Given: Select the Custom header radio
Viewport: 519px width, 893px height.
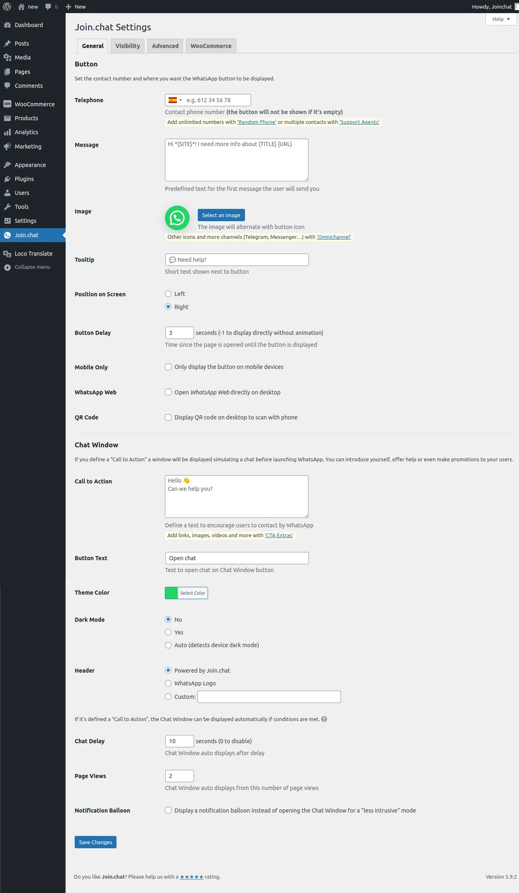Looking at the screenshot, I should pos(168,696).
